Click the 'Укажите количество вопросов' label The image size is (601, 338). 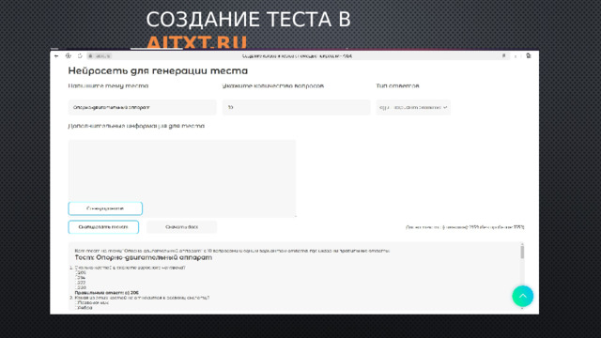pyautogui.click(x=273, y=85)
